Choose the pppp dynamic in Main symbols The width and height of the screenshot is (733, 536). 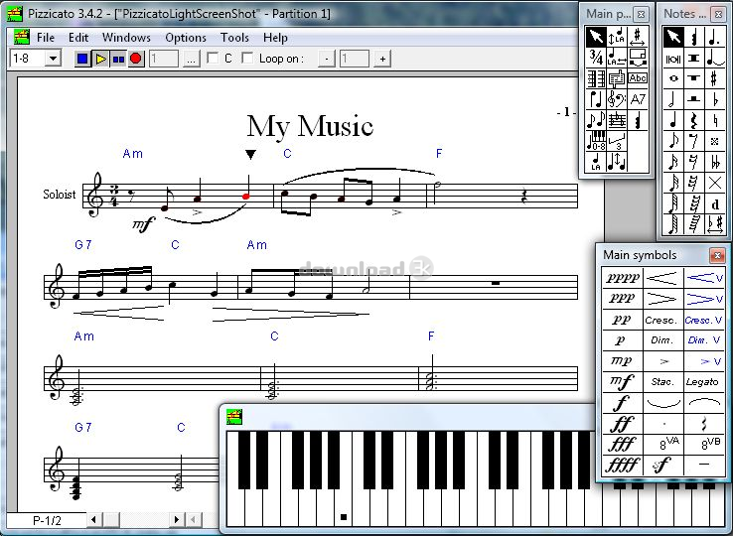point(622,278)
